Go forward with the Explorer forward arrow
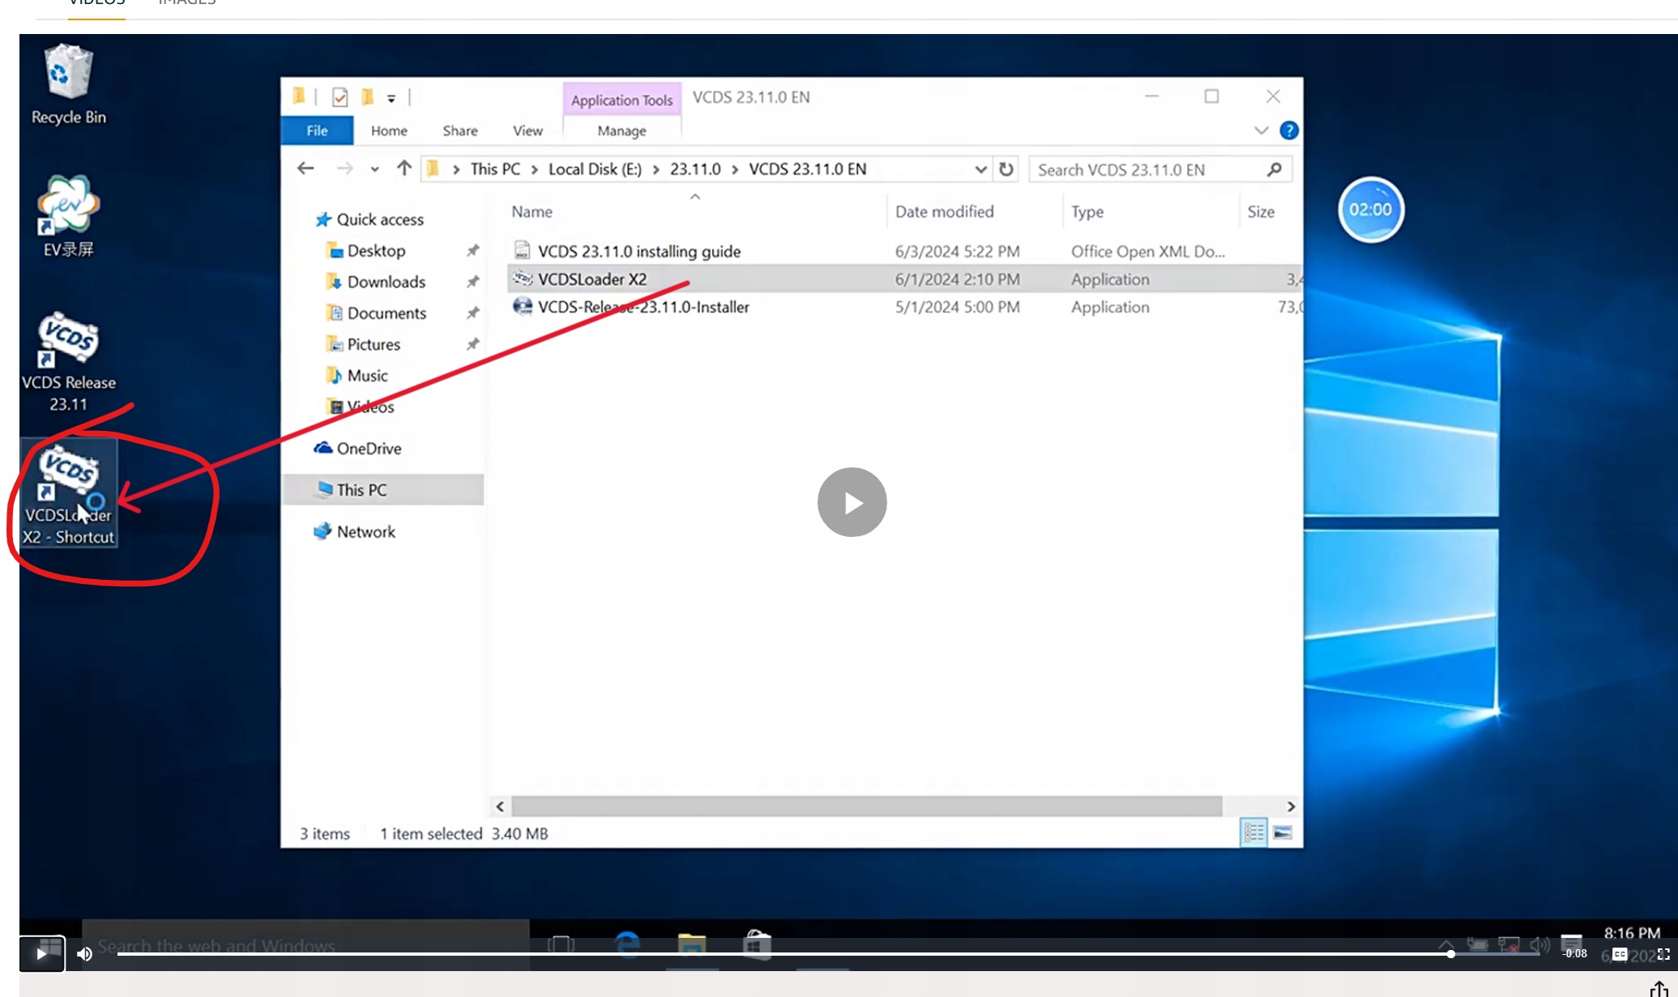 344,168
